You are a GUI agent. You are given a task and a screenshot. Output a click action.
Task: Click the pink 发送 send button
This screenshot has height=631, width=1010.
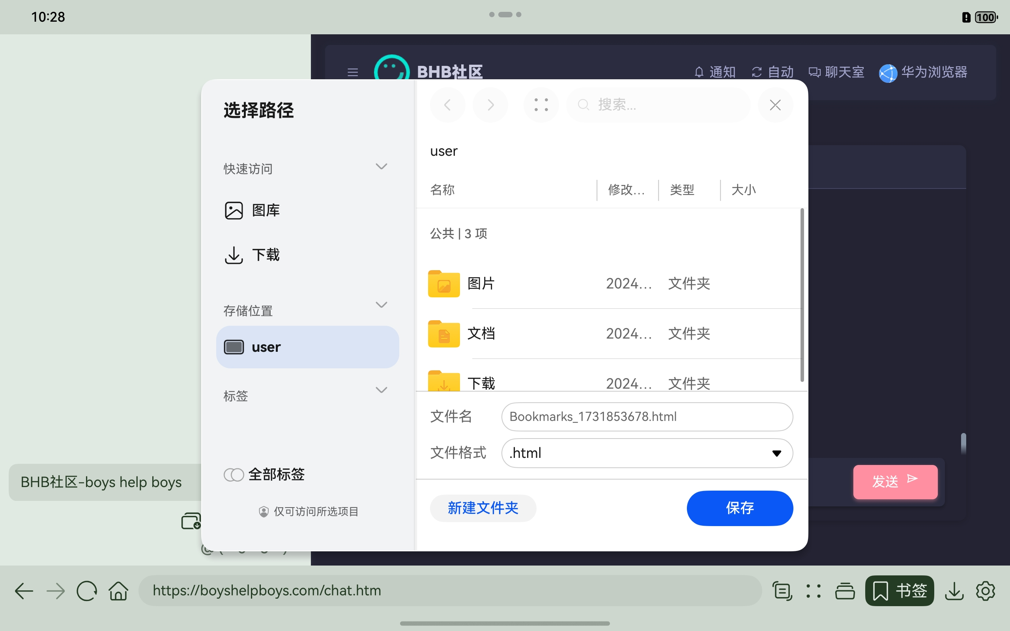(x=895, y=482)
